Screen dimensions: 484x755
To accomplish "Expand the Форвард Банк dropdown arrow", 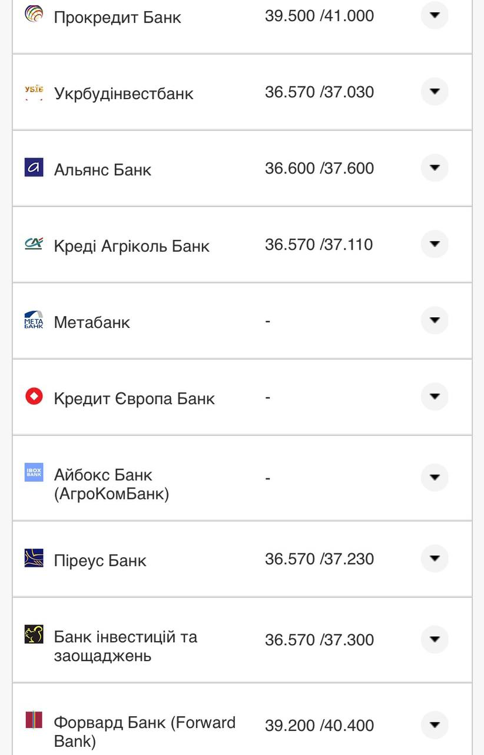I will coord(435,724).
